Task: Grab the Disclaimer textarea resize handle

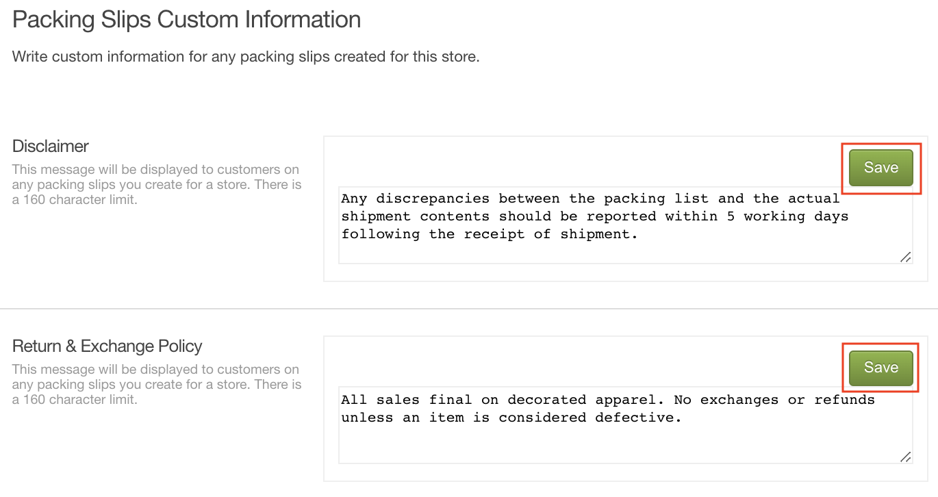Action: (x=905, y=257)
